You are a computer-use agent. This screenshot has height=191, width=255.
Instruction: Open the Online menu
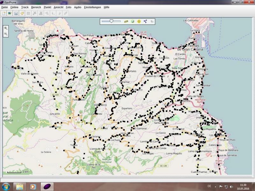14,7
